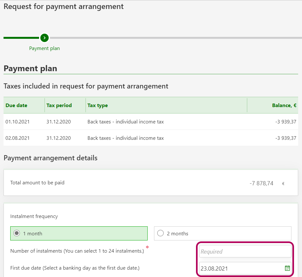Open the calendar picker for first due date

click(287, 268)
